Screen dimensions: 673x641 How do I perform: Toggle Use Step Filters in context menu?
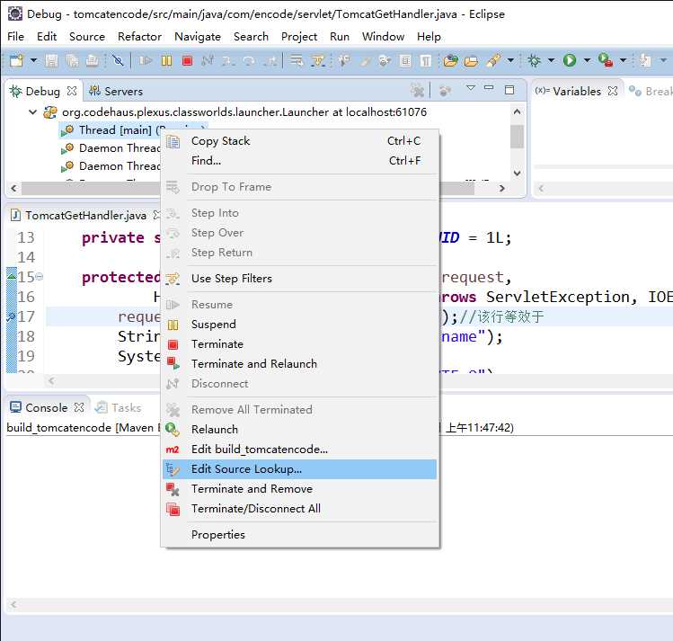click(x=299, y=278)
